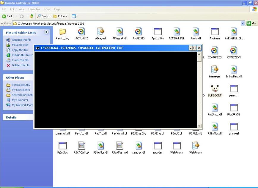Open the Address bar dropdown arrow
This screenshot has width=258, height=188.
click(x=243, y=23)
